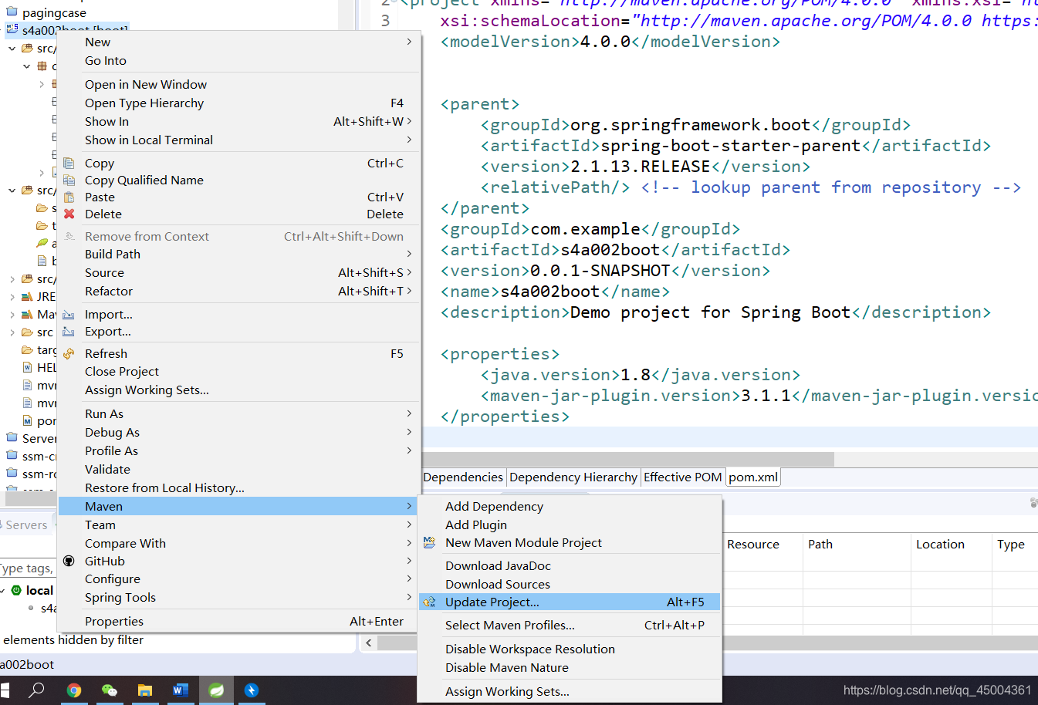
Task: Click the Export icon in context menu
Action: [69, 332]
